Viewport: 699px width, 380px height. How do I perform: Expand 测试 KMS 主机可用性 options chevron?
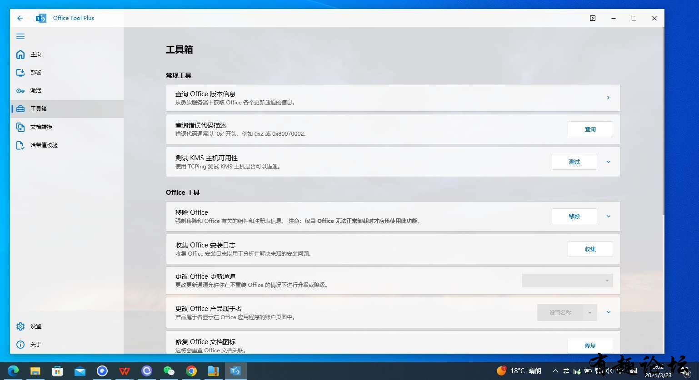pos(609,162)
